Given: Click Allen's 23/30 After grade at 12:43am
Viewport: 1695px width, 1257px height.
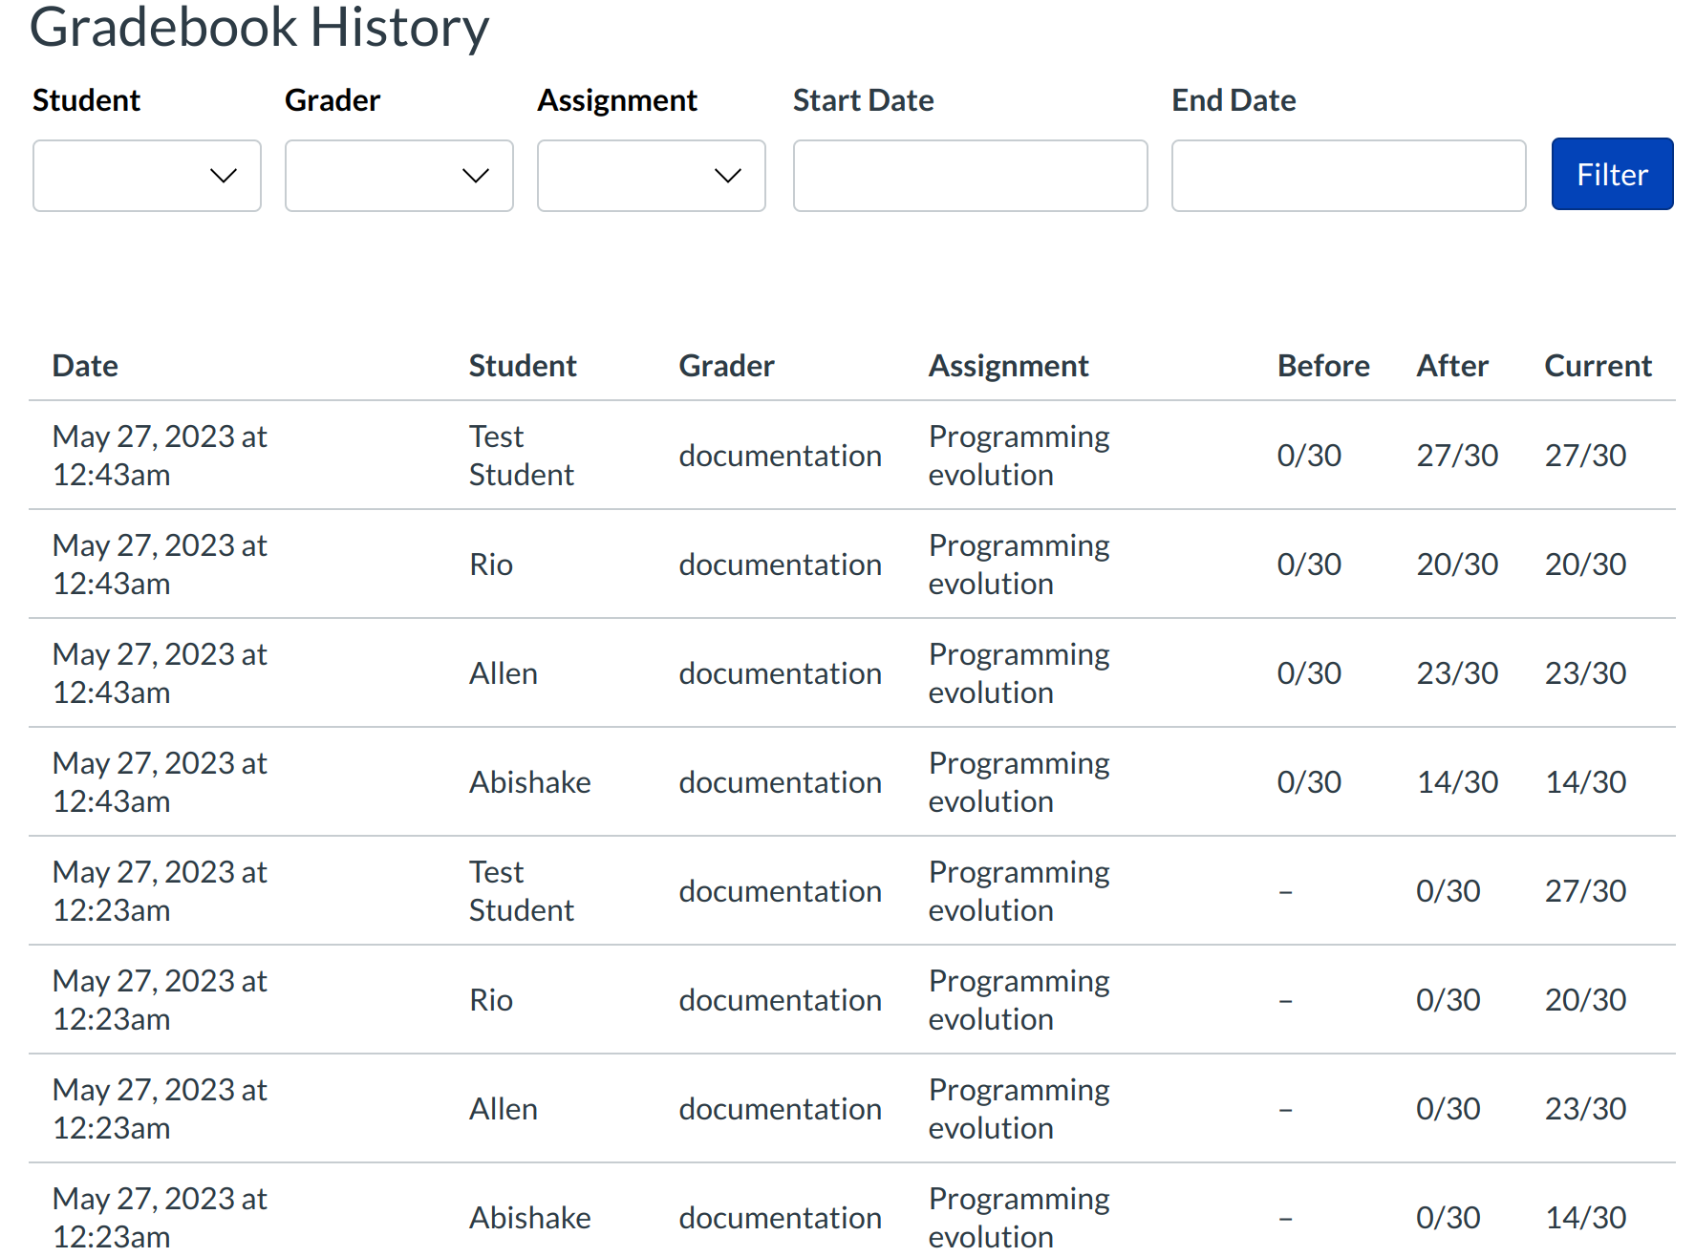Looking at the screenshot, I should coord(1456,673).
